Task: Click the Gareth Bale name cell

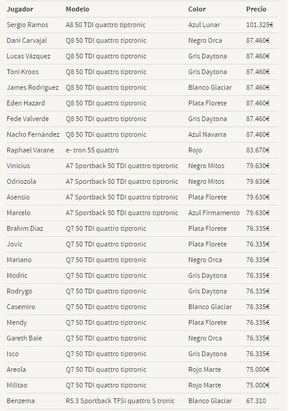Action: coord(24,338)
